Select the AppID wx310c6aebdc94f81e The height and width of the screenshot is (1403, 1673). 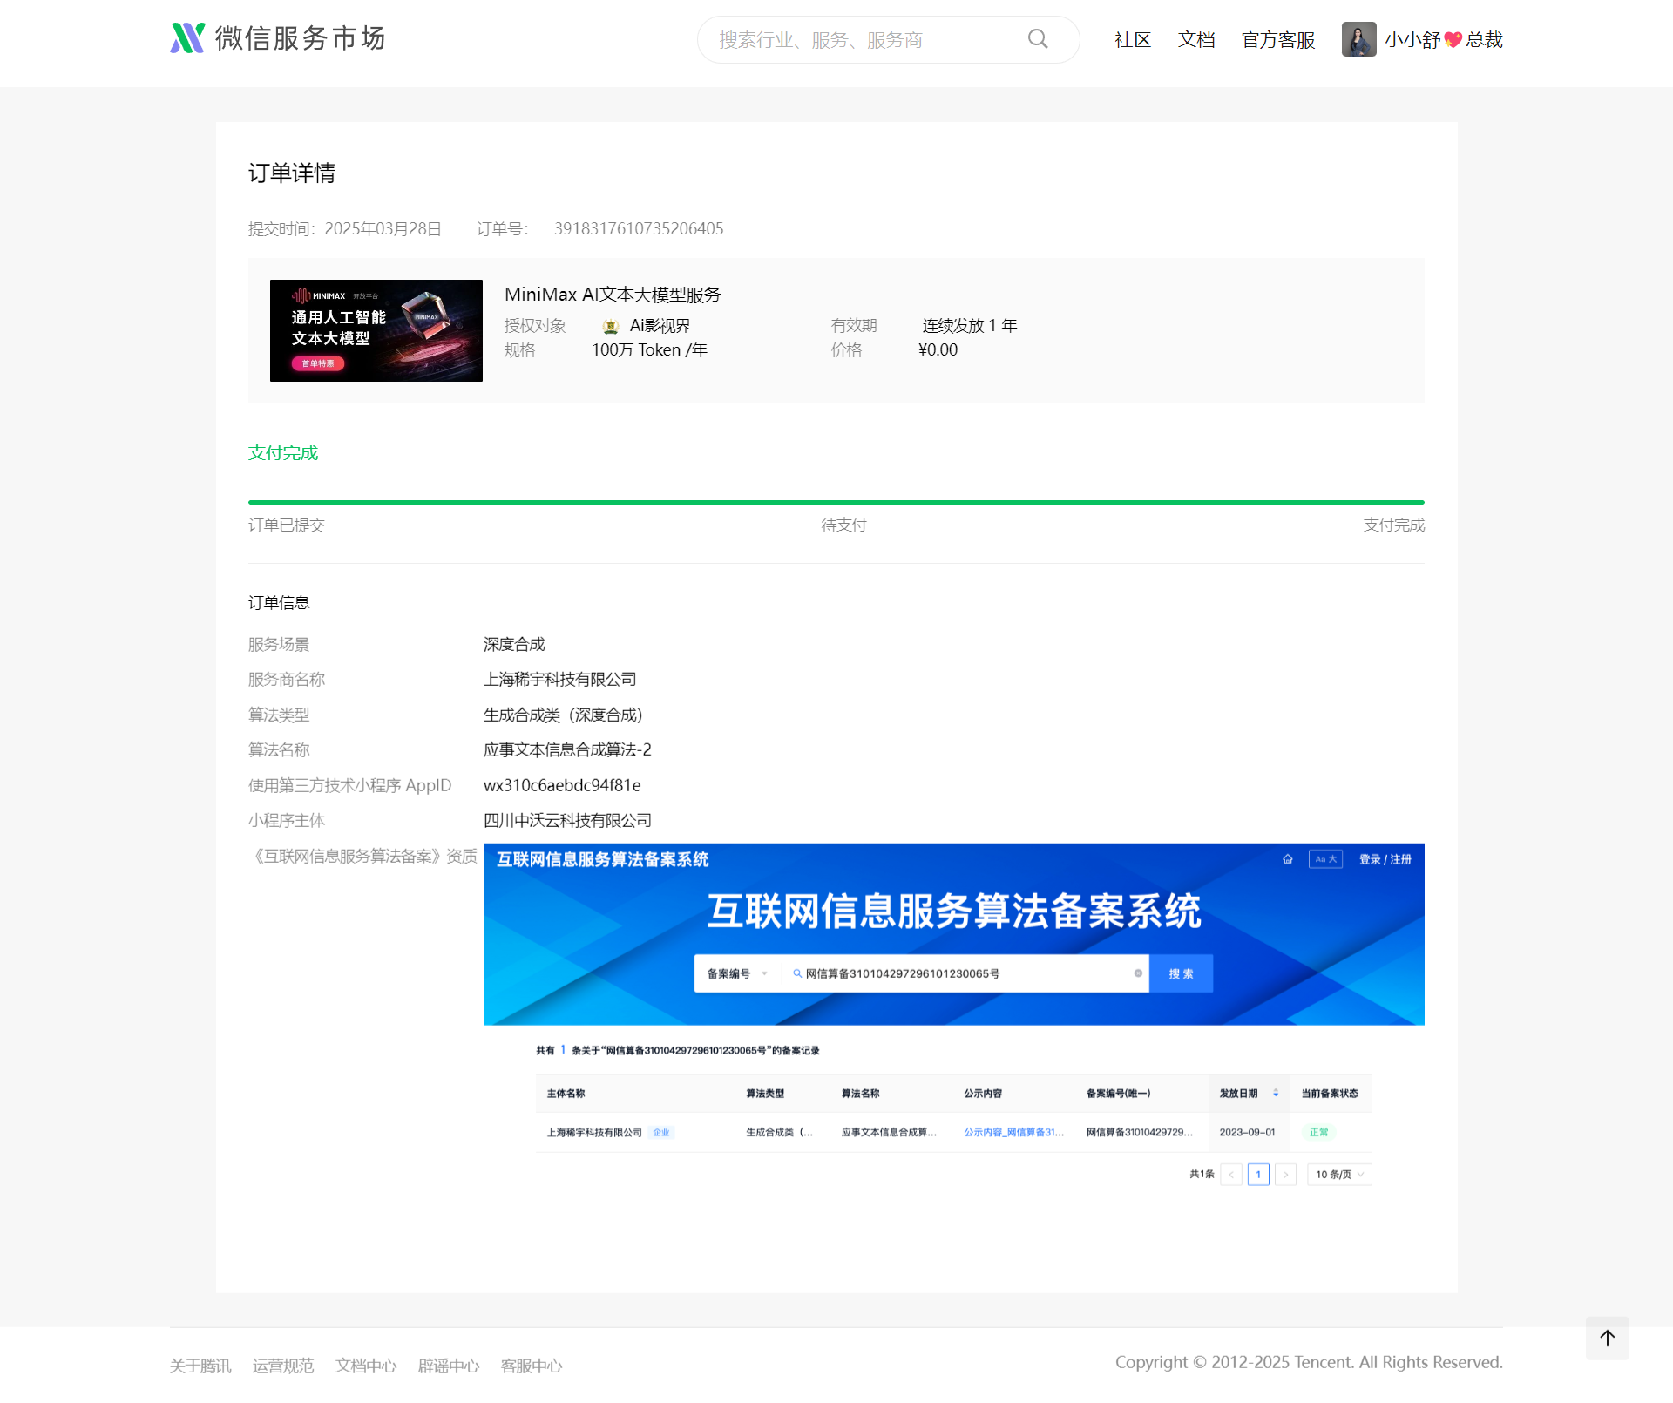562,785
